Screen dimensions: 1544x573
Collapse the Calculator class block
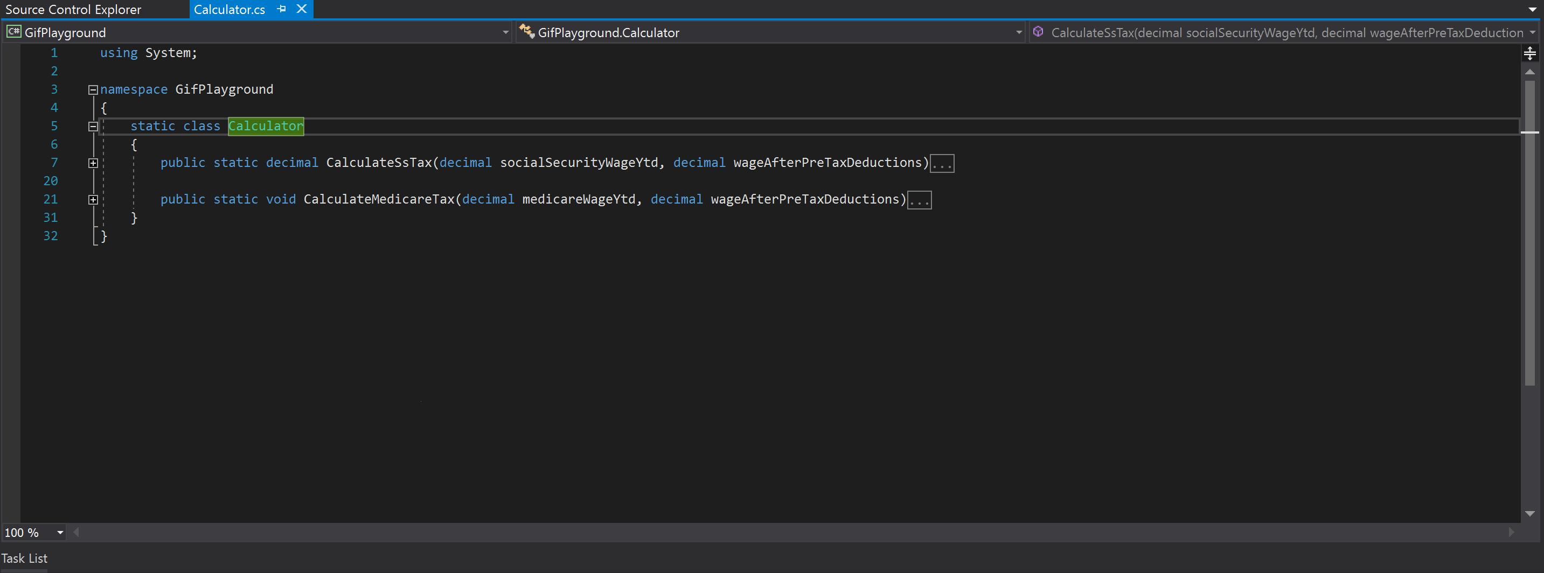pos(93,127)
